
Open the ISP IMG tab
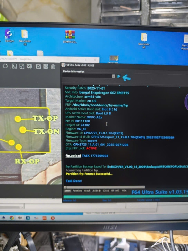[115, 190]
